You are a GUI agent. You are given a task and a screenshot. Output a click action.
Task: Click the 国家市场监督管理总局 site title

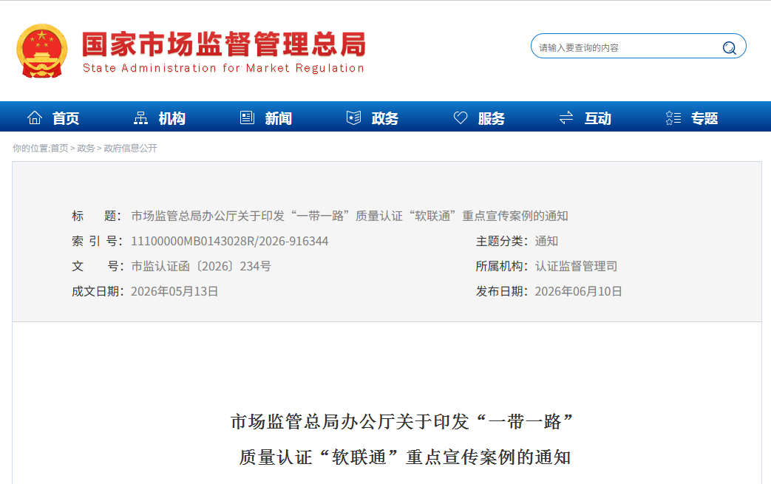pos(224,44)
